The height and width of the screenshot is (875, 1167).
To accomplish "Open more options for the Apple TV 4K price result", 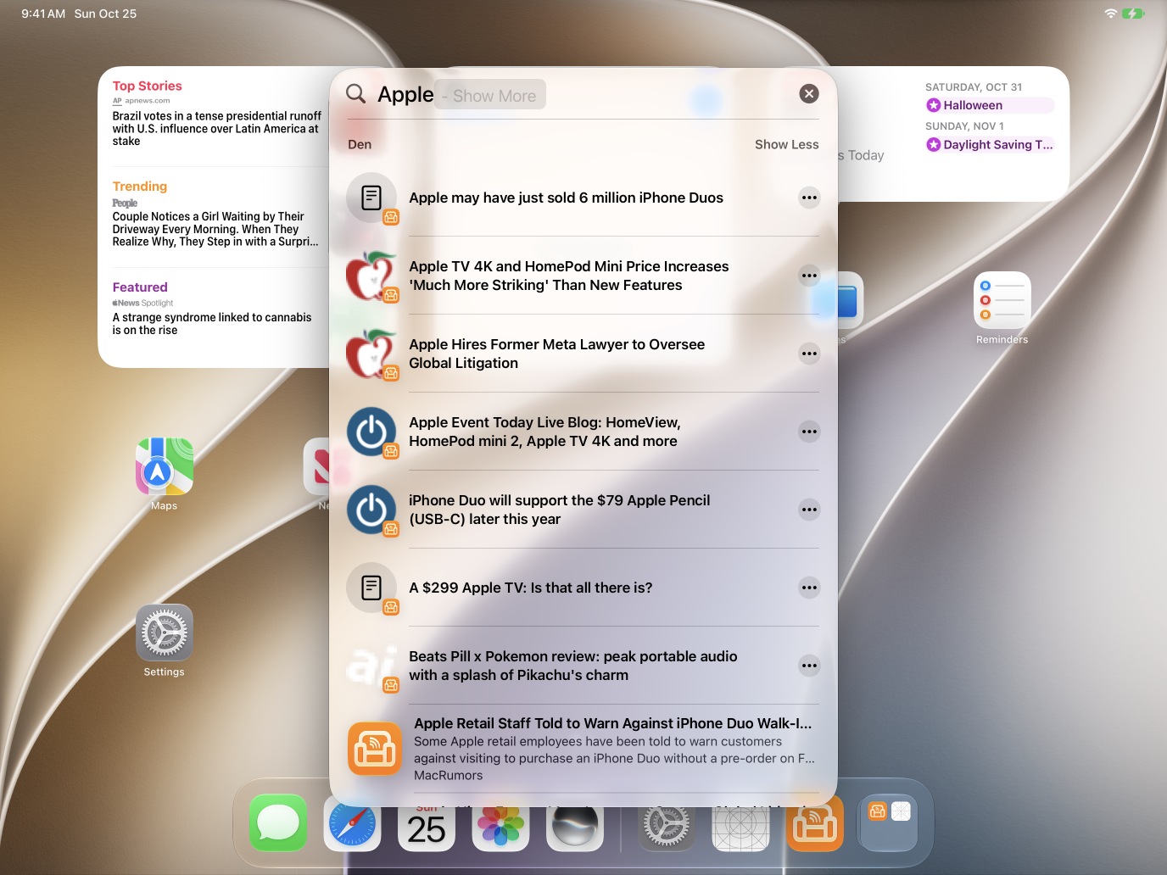I will [x=810, y=276].
